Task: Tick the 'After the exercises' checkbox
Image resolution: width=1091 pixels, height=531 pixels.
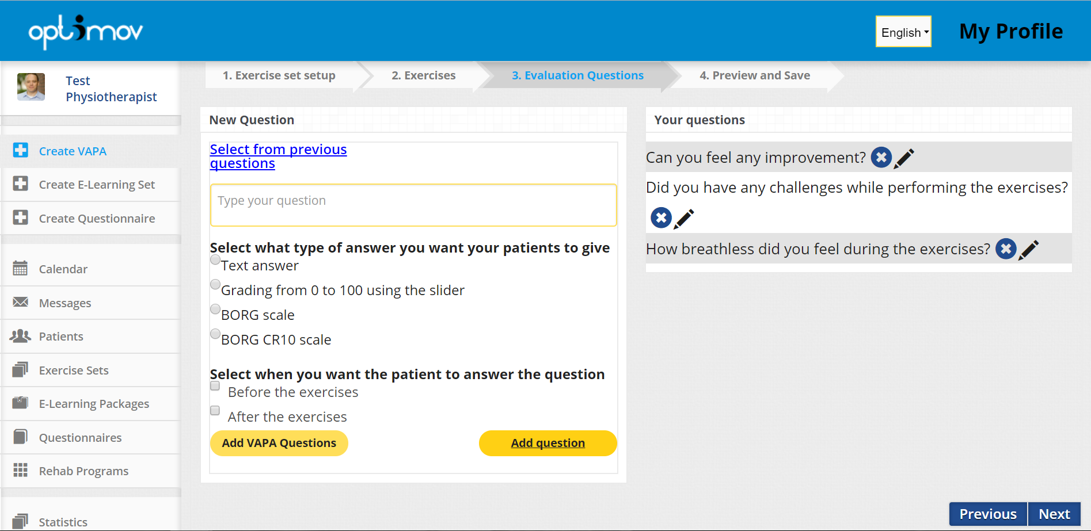Action: pos(215,411)
